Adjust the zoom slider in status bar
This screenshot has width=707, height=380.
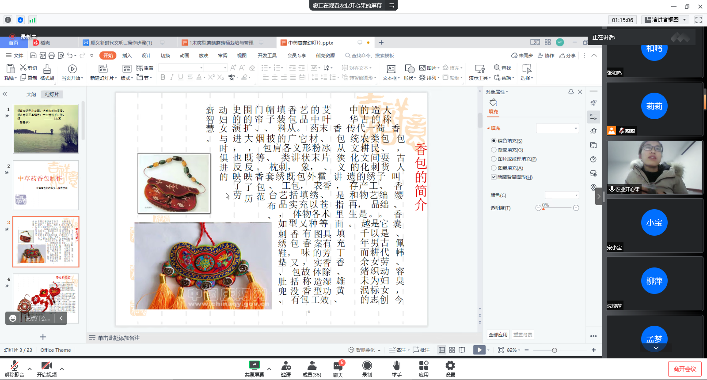[x=554, y=350]
